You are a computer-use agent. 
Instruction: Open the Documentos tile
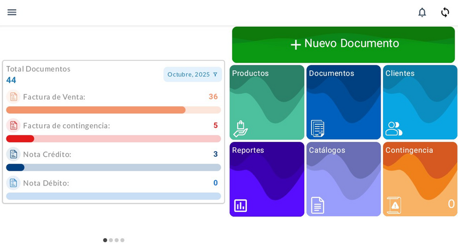click(343, 102)
